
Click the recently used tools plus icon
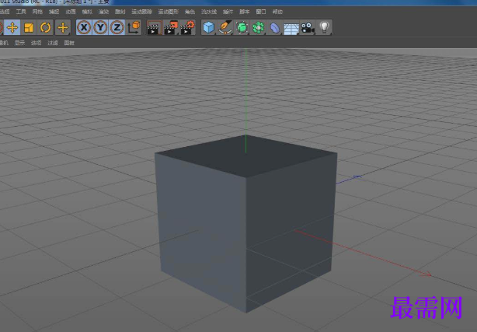63,28
